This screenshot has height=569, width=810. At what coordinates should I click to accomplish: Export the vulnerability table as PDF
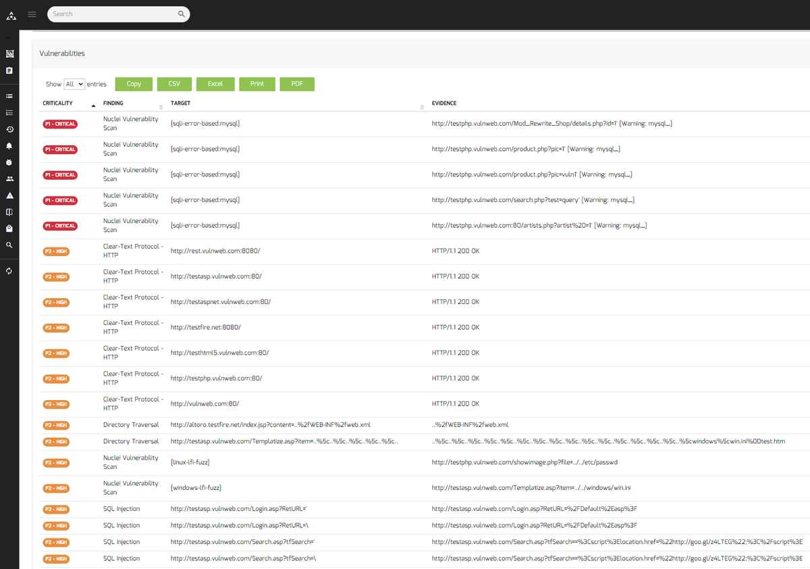[x=296, y=84]
